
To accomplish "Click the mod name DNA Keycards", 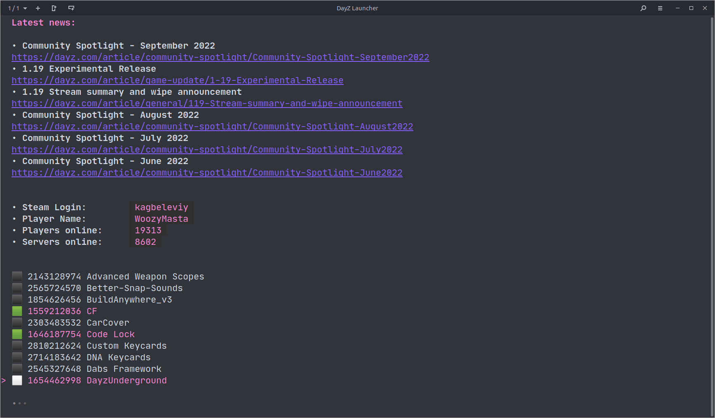I will point(119,357).
